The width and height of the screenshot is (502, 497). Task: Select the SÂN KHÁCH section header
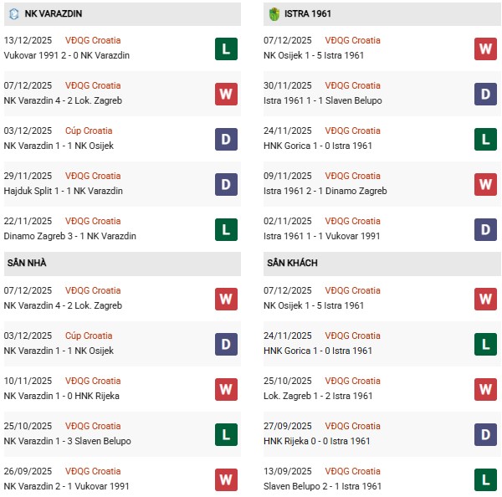pos(293,264)
